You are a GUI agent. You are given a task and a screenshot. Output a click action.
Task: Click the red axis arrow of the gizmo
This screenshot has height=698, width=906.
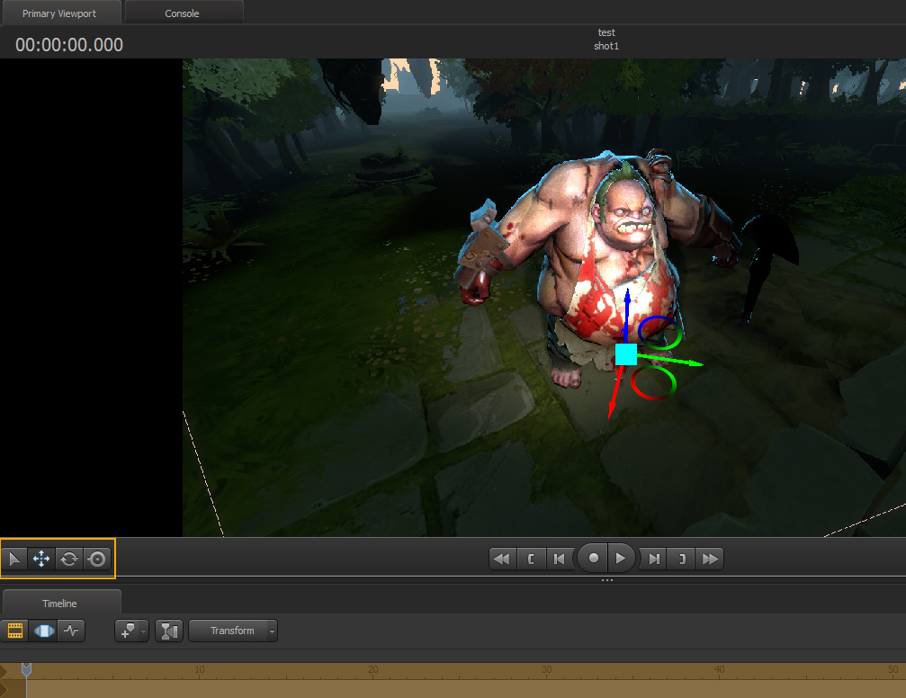pyautogui.click(x=615, y=391)
